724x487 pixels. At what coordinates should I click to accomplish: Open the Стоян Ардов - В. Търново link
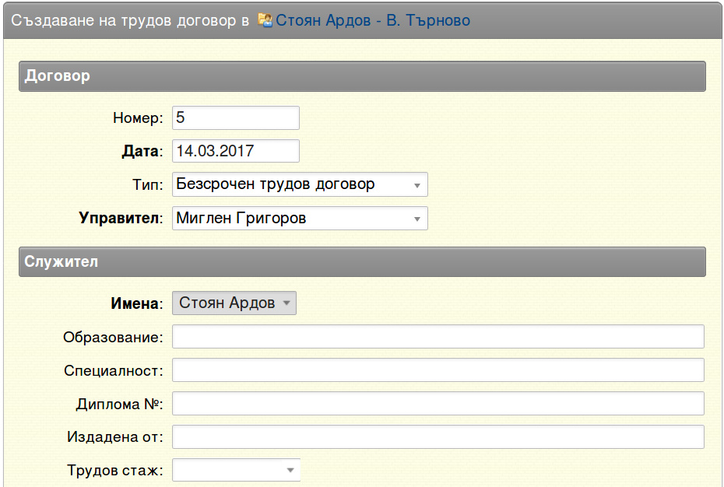pyautogui.click(x=373, y=20)
